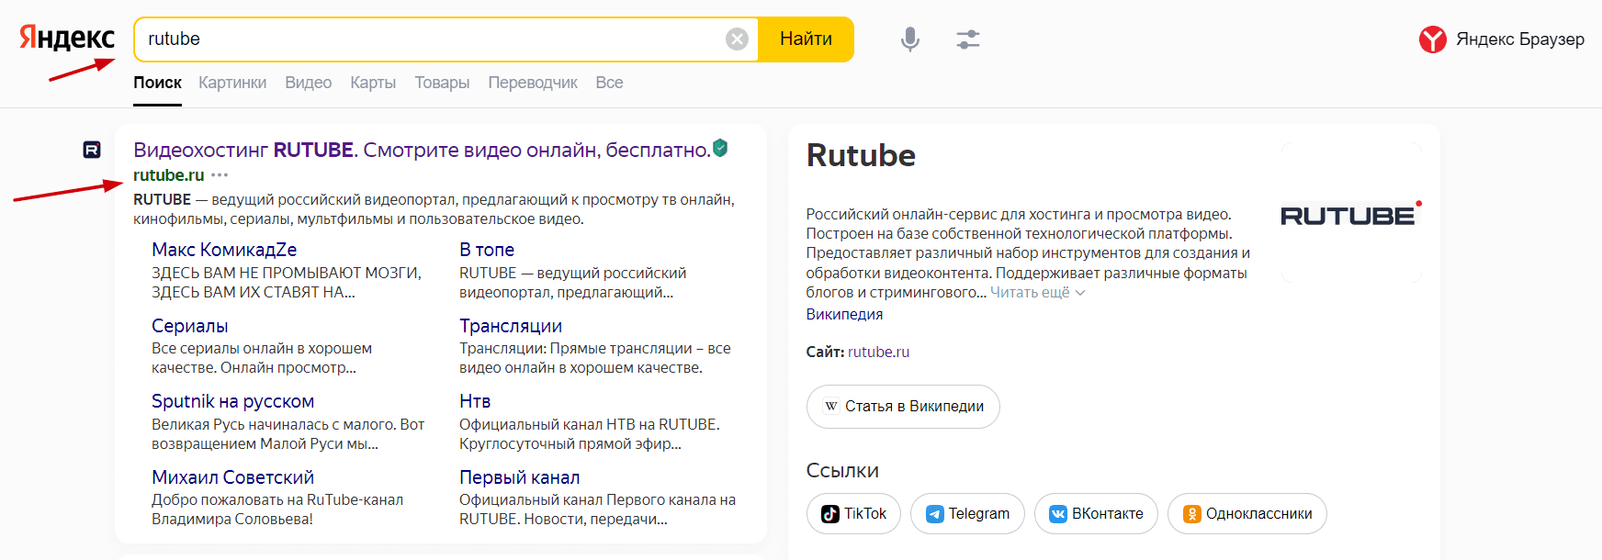Click the Ссылки section heading
Screen dimensions: 1602x560
coord(842,470)
